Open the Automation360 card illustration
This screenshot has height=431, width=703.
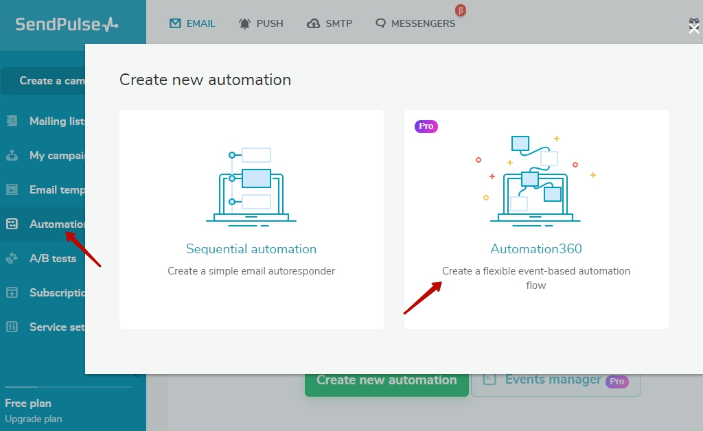535,180
